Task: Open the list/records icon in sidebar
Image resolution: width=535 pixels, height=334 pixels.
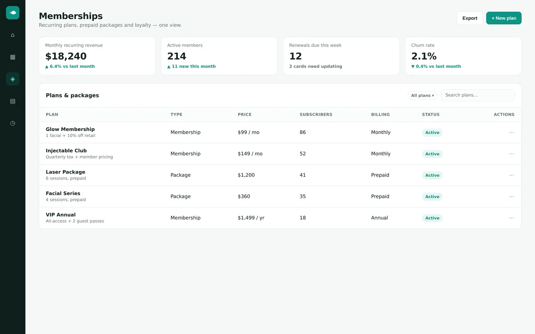Action: [x=12, y=101]
